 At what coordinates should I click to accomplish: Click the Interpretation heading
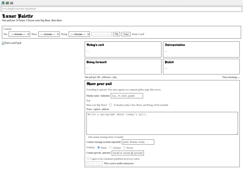tap(175, 45)
